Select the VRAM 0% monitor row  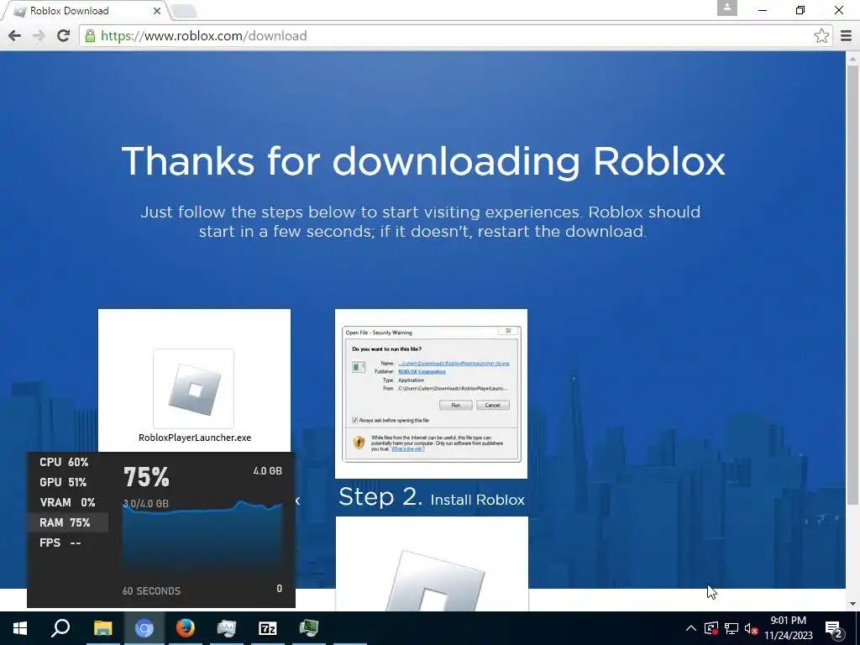[68, 502]
